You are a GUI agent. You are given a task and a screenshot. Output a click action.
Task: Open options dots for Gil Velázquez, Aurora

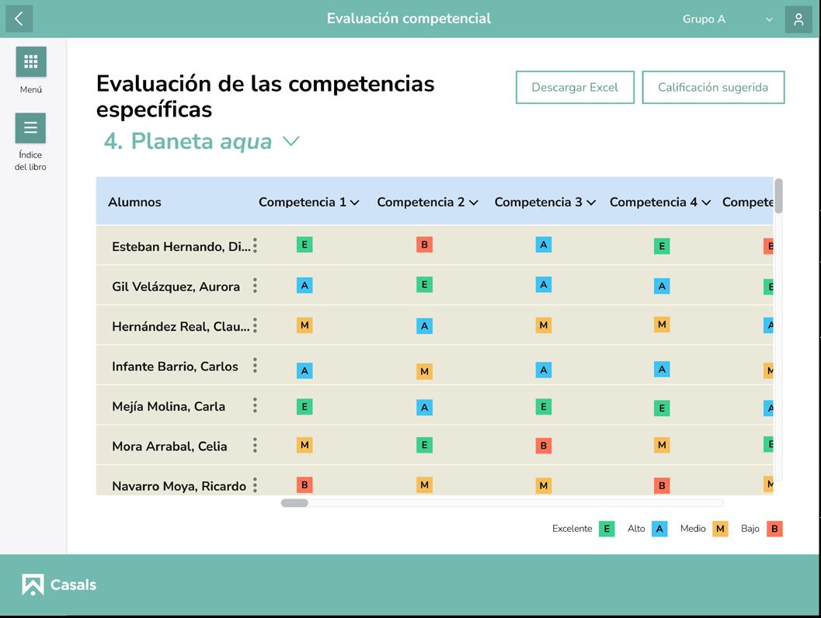tap(255, 285)
